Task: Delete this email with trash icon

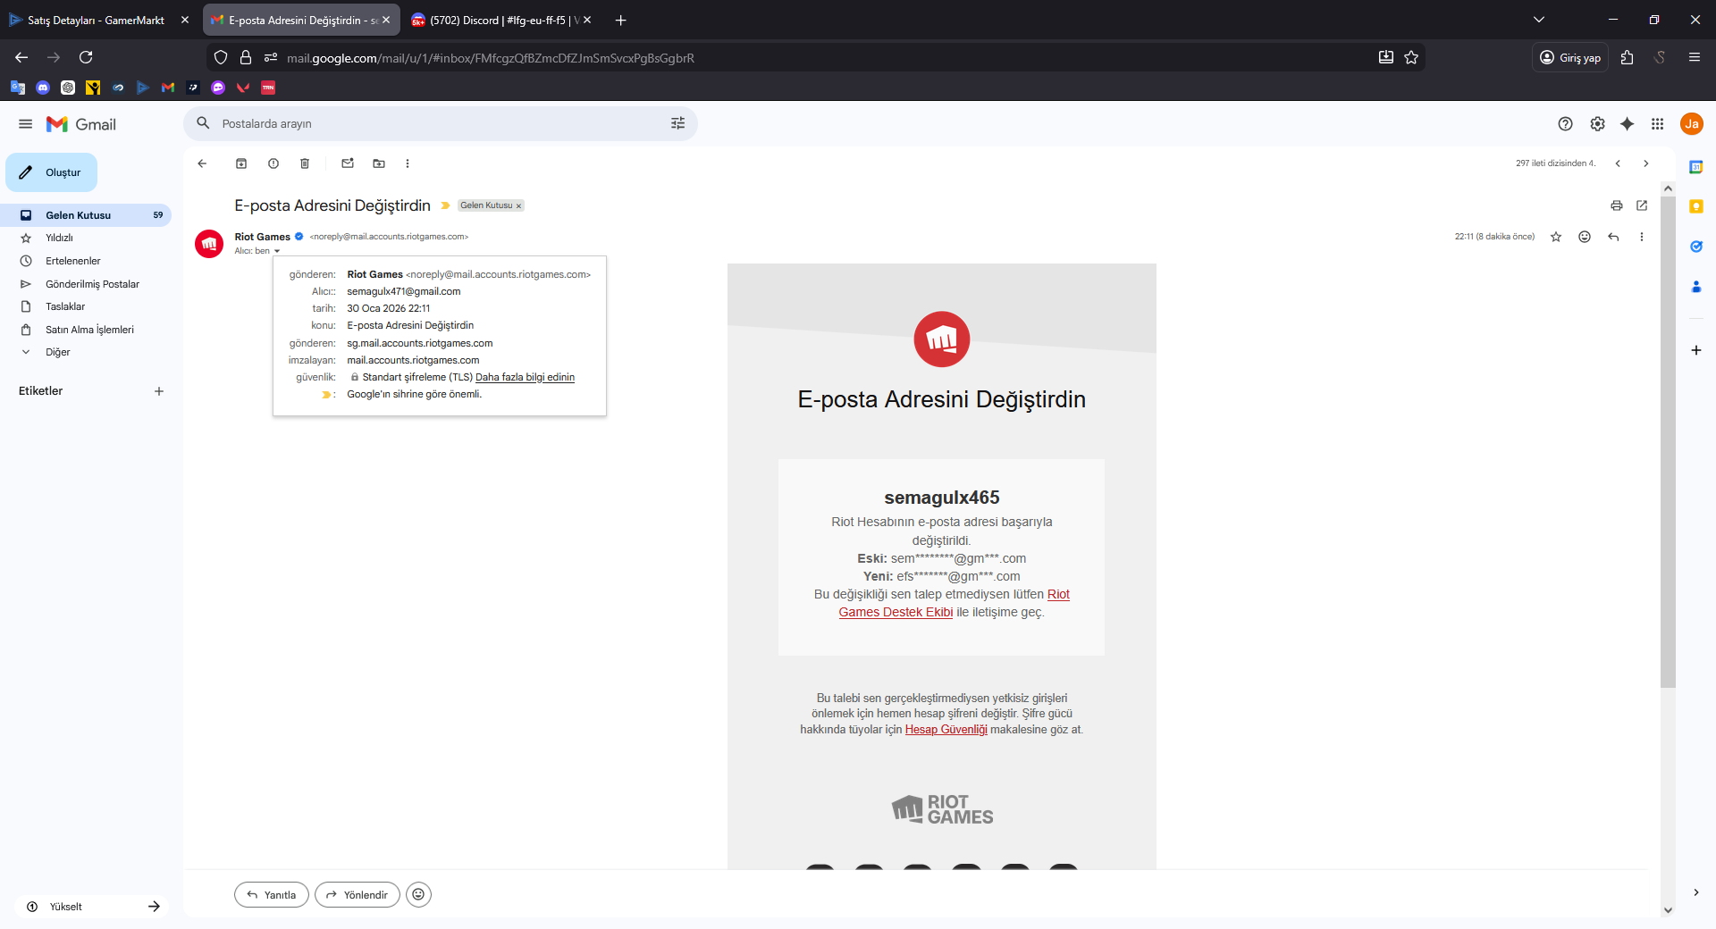Action: (x=305, y=163)
